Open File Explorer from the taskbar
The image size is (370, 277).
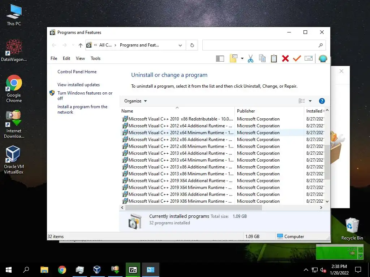coord(44,270)
